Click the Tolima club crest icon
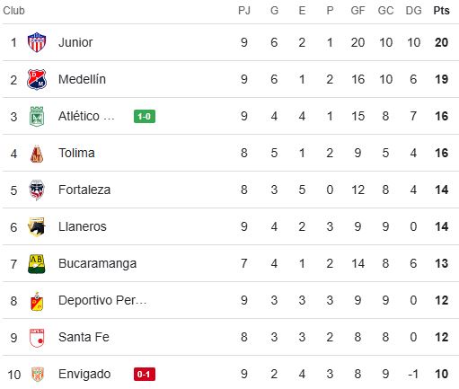This screenshot has height=389, width=459. click(37, 154)
